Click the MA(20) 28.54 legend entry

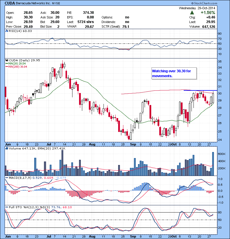pyautogui.click(x=16, y=63)
